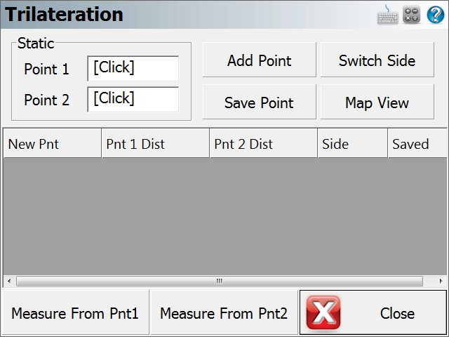The image size is (449, 337).
Task: Click the horizontal scrollbar right arrow
Action: click(x=441, y=281)
